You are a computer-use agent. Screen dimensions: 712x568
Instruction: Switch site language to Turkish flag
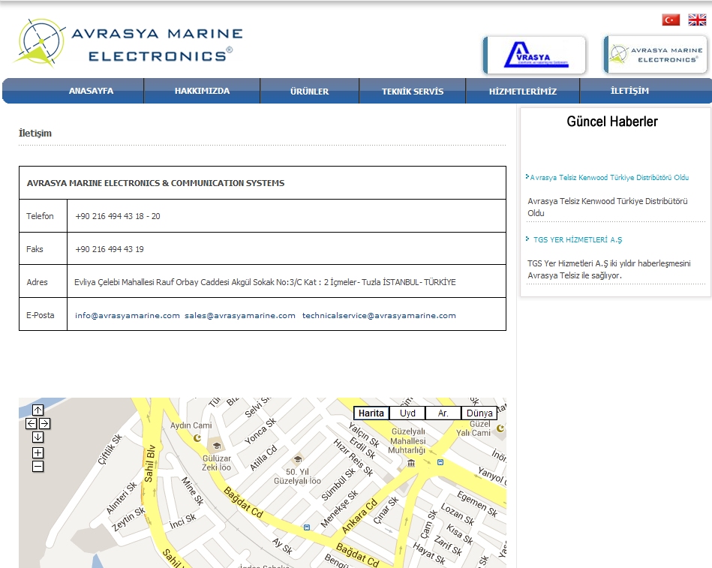671,20
